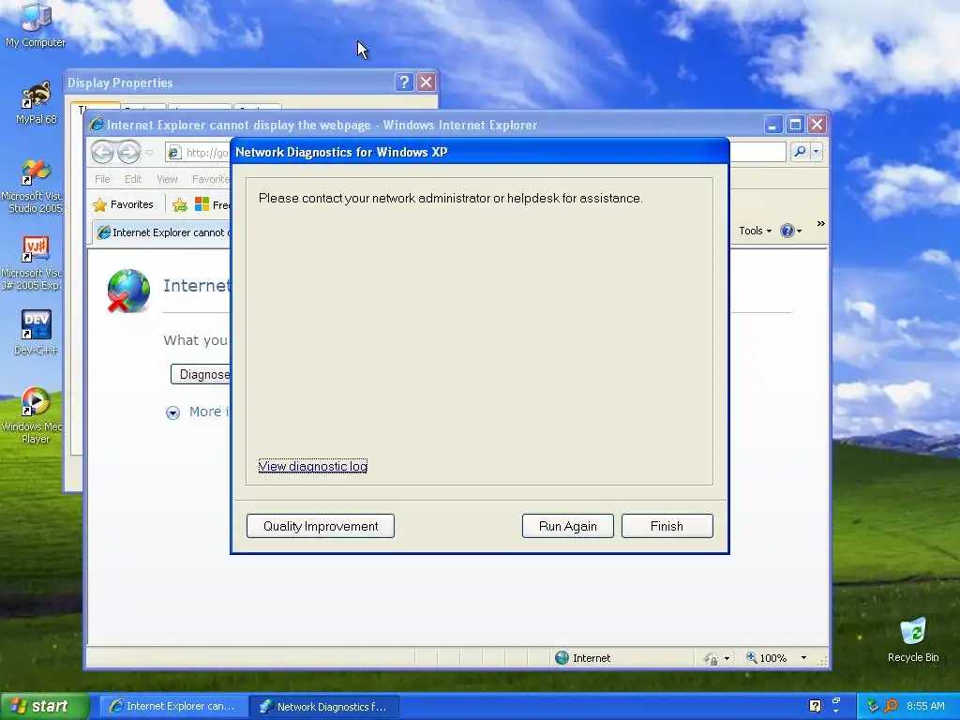Click the orange magnifier tray icon
Screen dimensions: 960x720
click(891, 706)
